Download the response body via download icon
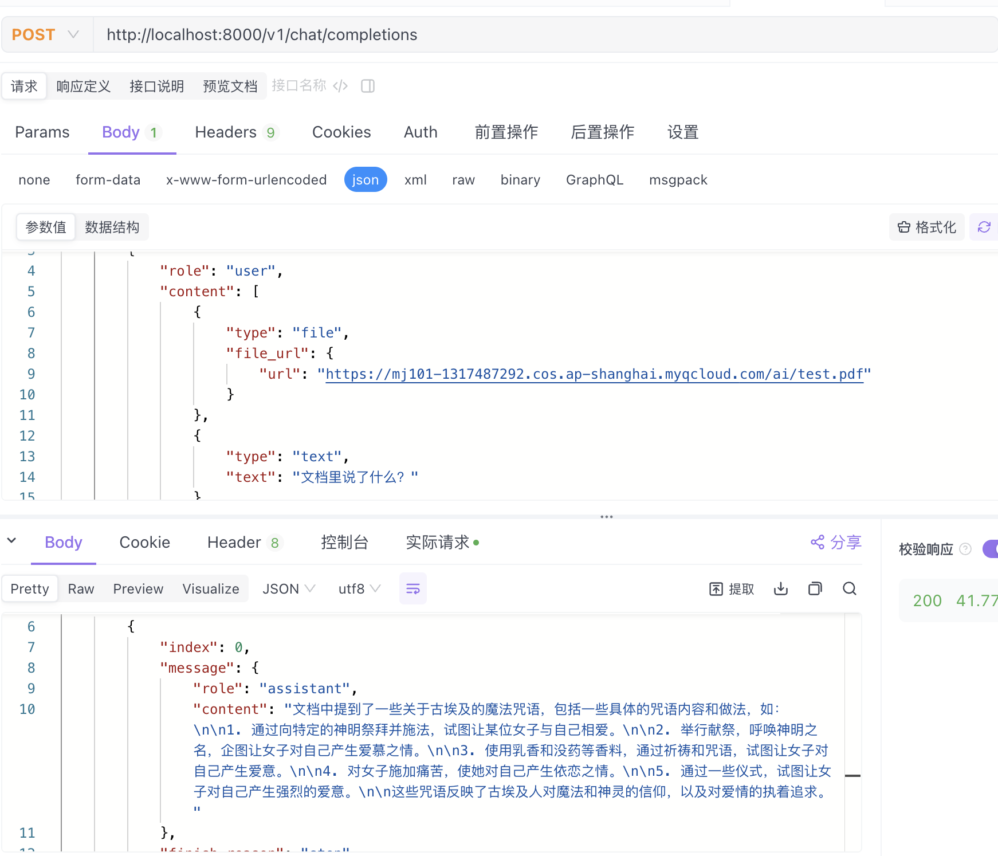Image resolution: width=998 pixels, height=856 pixels. point(780,588)
